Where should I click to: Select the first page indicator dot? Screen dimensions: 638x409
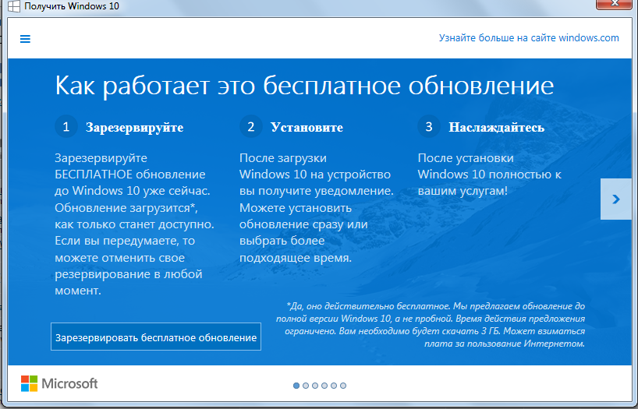click(x=296, y=386)
